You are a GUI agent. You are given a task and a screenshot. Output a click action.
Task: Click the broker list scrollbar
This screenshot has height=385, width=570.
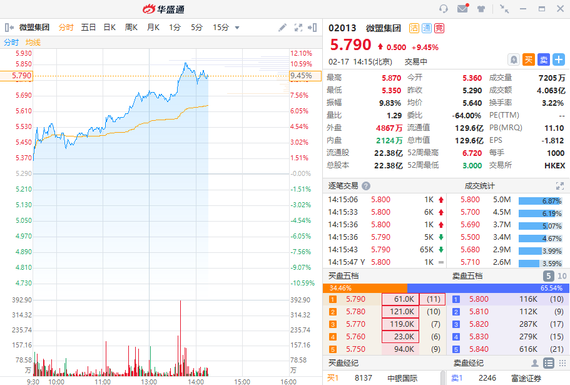(443, 377)
